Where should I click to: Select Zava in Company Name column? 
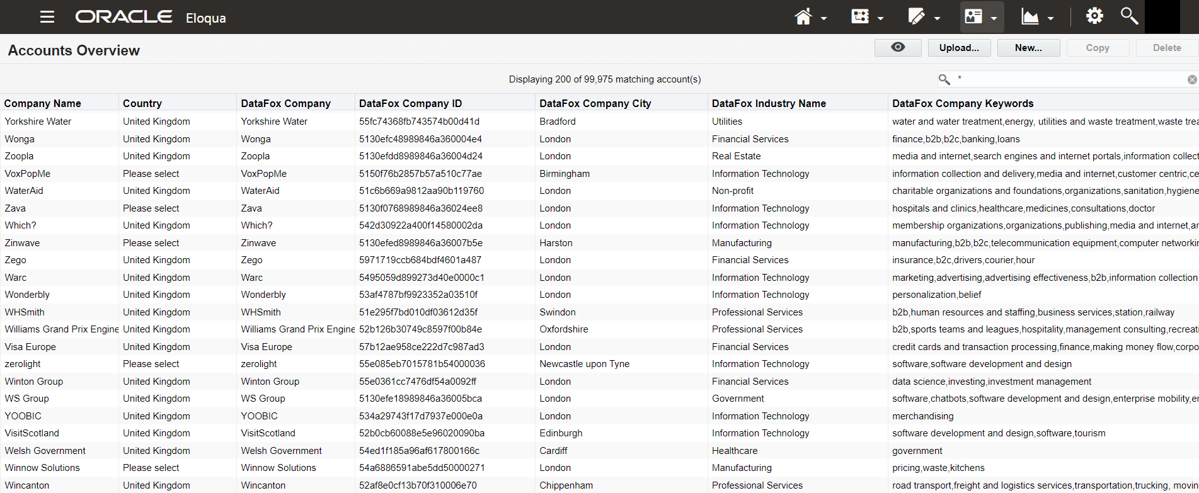tap(15, 208)
